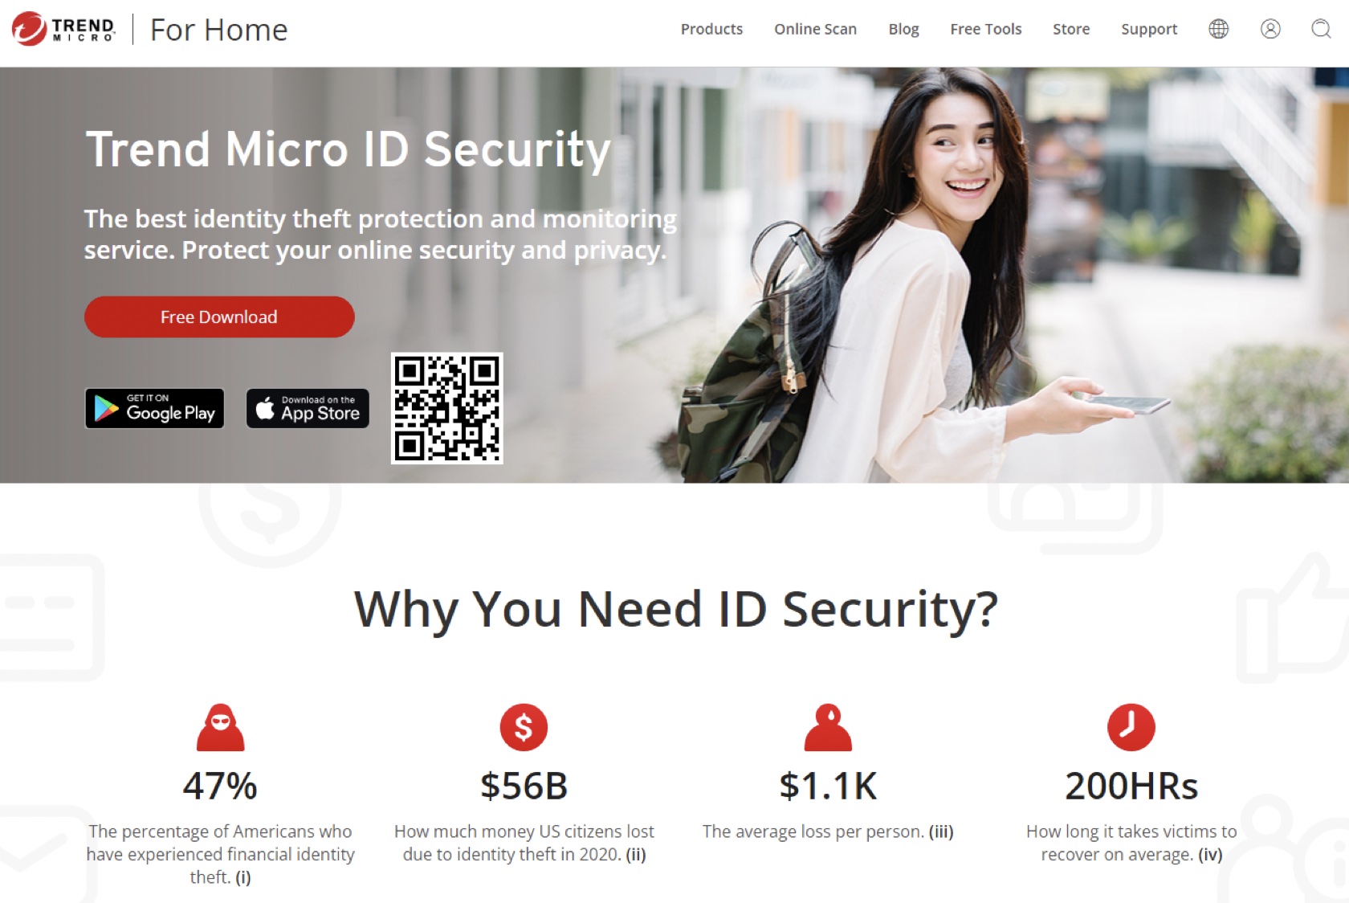Click the red person silhouette icon
This screenshot has height=903, width=1349.
coord(828,727)
